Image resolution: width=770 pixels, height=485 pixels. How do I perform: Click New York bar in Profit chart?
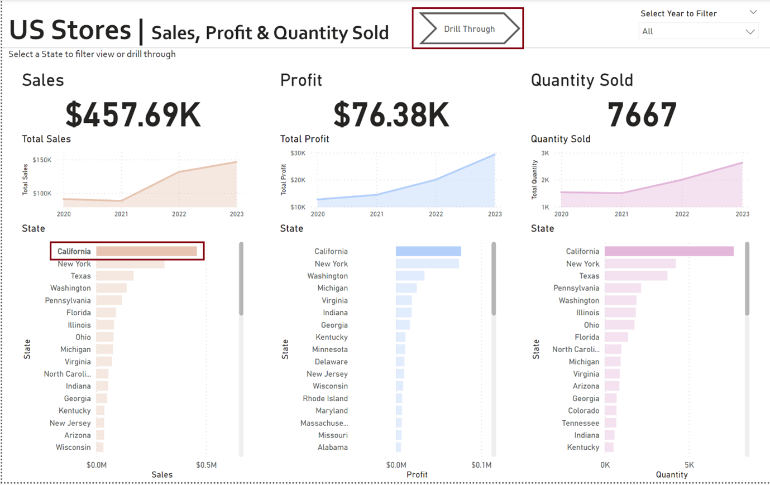pyautogui.click(x=427, y=264)
